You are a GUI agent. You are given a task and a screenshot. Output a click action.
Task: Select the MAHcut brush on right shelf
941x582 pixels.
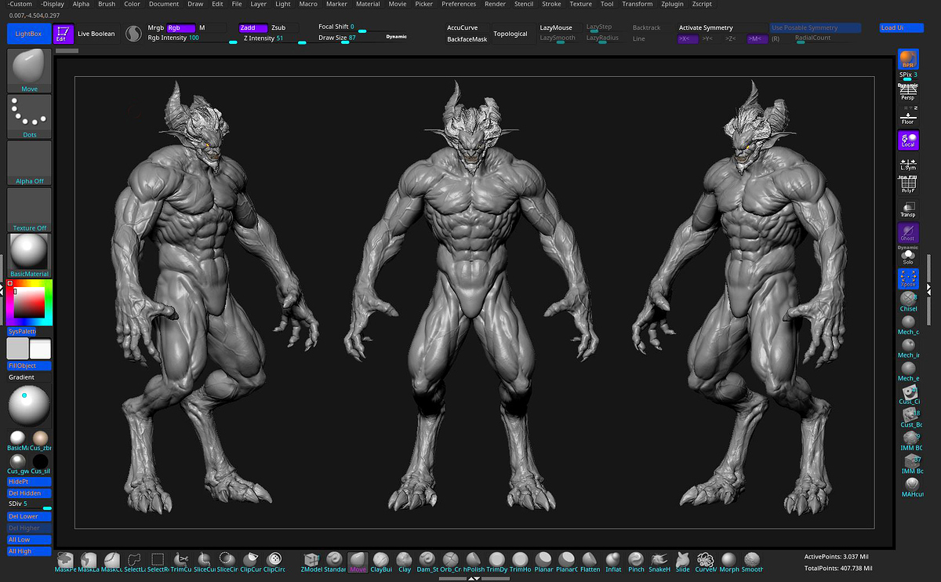coord(910,486)
